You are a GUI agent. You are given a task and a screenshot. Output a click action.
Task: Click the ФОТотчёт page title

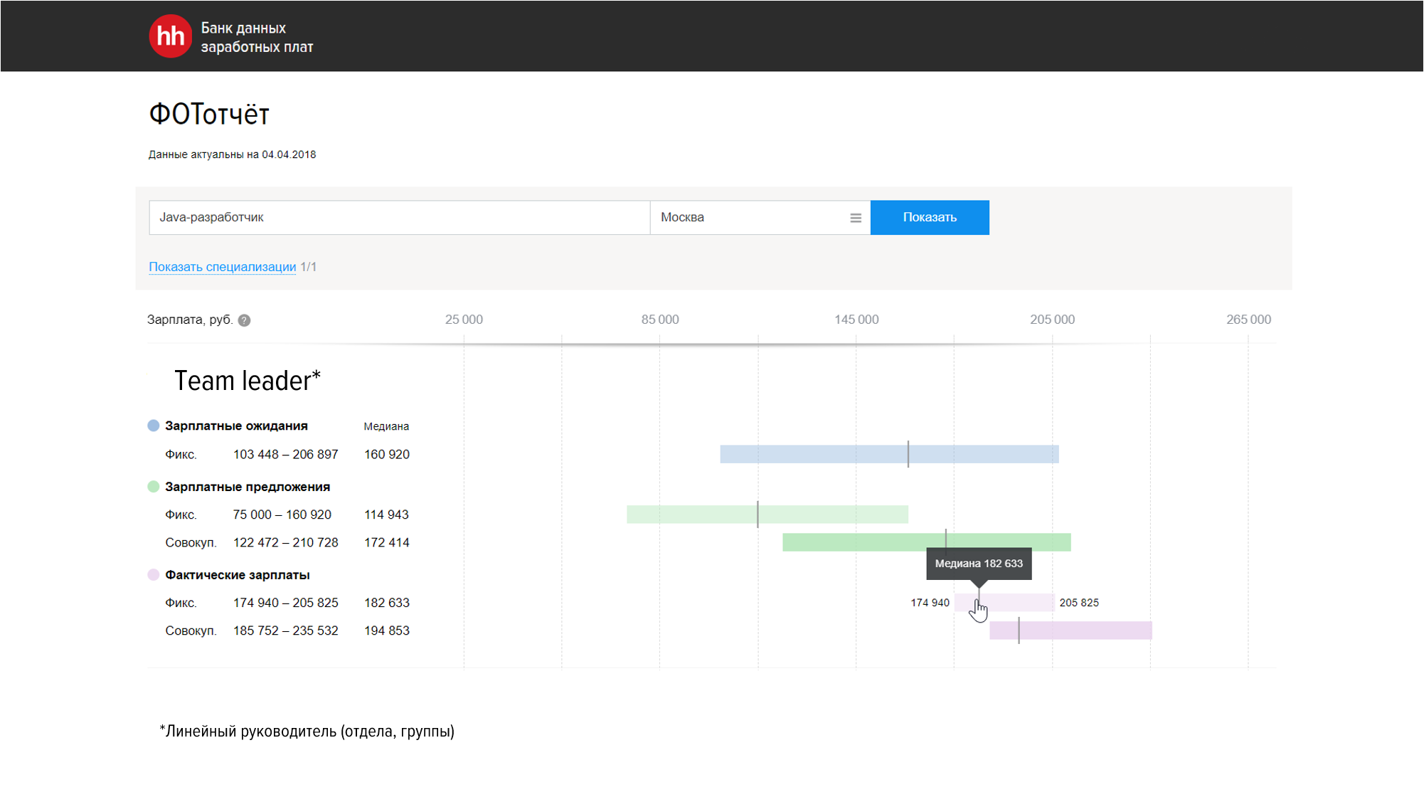tap(209, 114)
